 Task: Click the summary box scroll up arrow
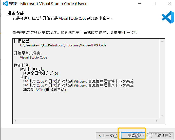pos(162,42)
